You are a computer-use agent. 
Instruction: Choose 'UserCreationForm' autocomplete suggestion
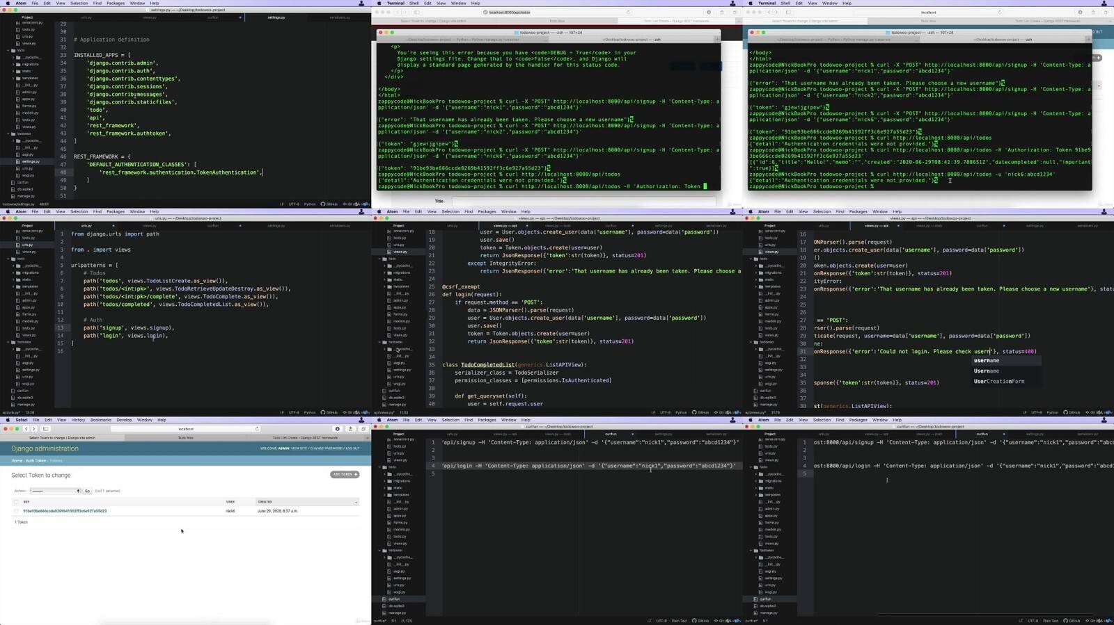pyautogui.click(x=1006, y=382)
